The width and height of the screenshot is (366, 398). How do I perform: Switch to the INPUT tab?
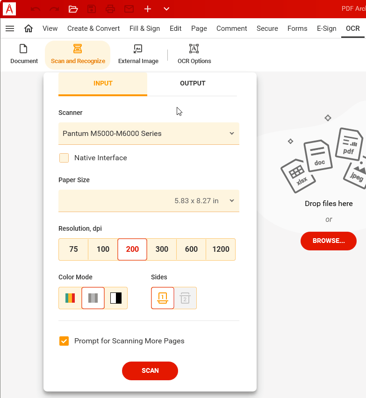(103, 84)
